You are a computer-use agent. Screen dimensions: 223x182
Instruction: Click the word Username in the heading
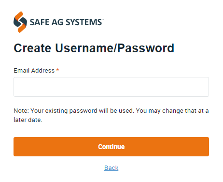click(x=84, y=48)
